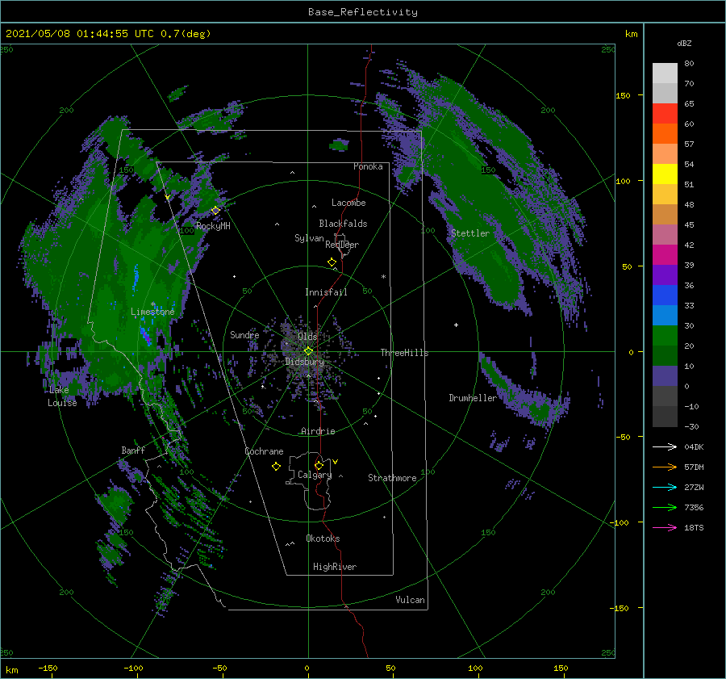Screen dimensions: 726x679
Task: Click the orange arrow for 57DM in legend
Action: coord(665,467)
